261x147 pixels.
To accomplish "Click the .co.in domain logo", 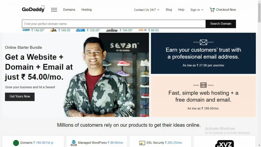I will click(x=142, y=30).
